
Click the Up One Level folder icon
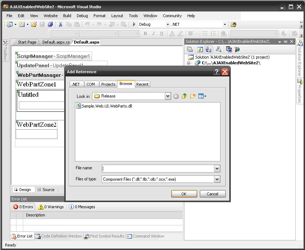click(184, 96)
